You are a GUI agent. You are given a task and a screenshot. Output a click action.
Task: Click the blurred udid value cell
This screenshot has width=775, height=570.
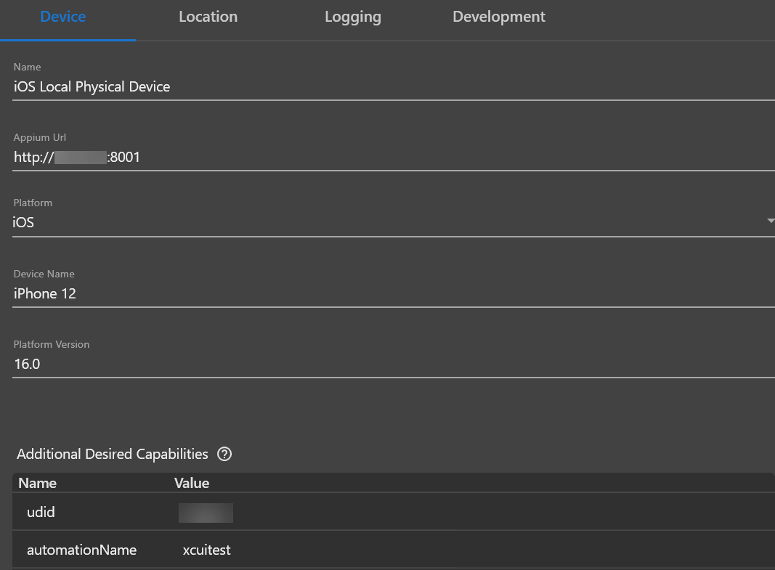pos(206,512)
